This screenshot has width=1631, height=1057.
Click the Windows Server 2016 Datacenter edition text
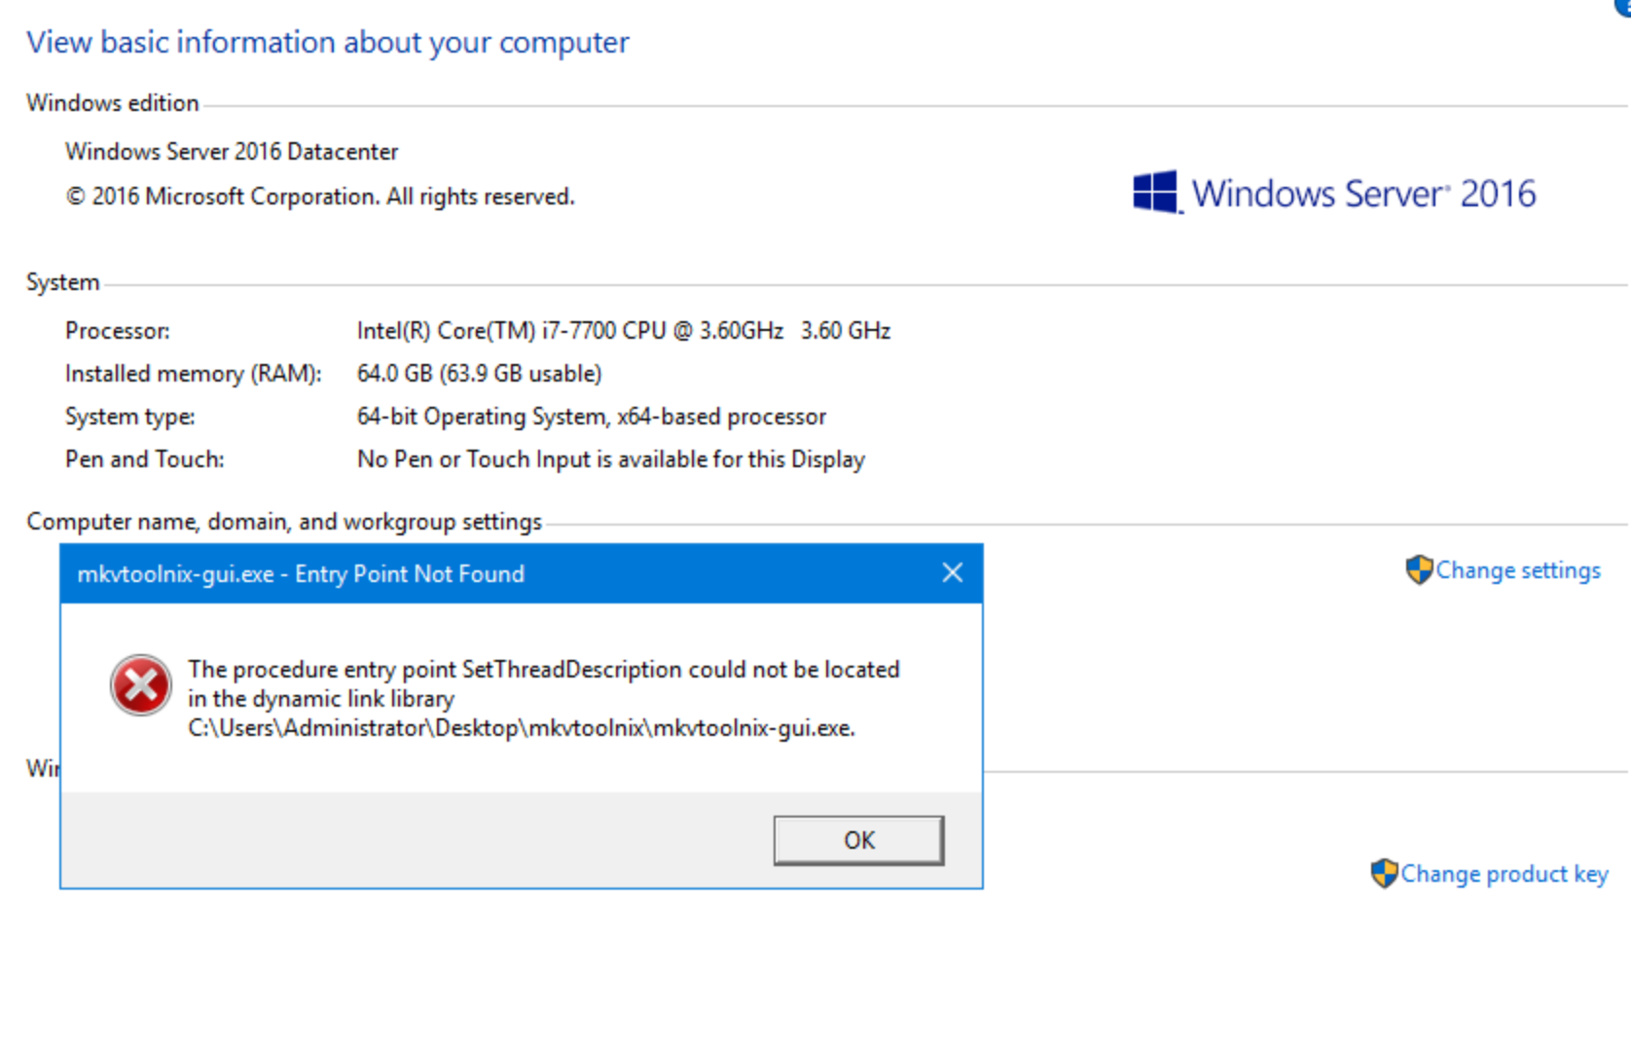tap(232, 152)
